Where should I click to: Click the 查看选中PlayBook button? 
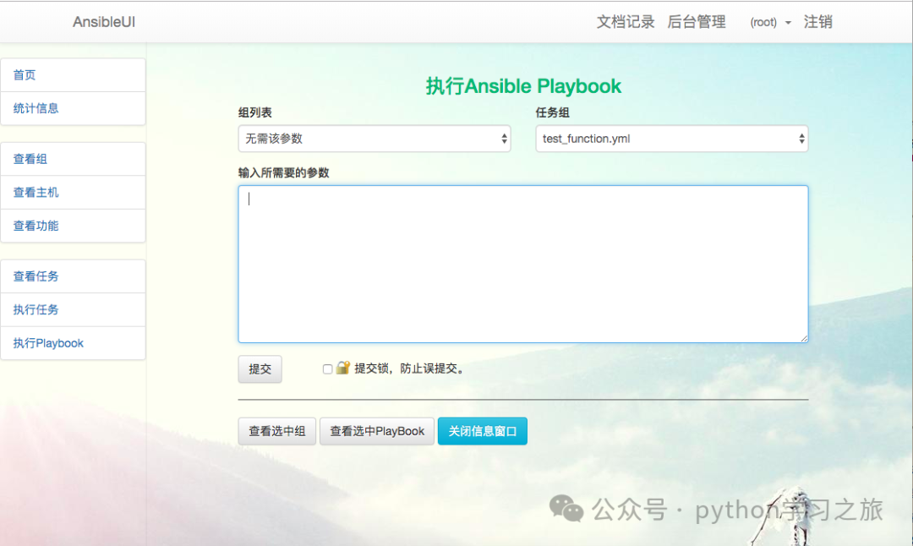(x=377, y=431)
